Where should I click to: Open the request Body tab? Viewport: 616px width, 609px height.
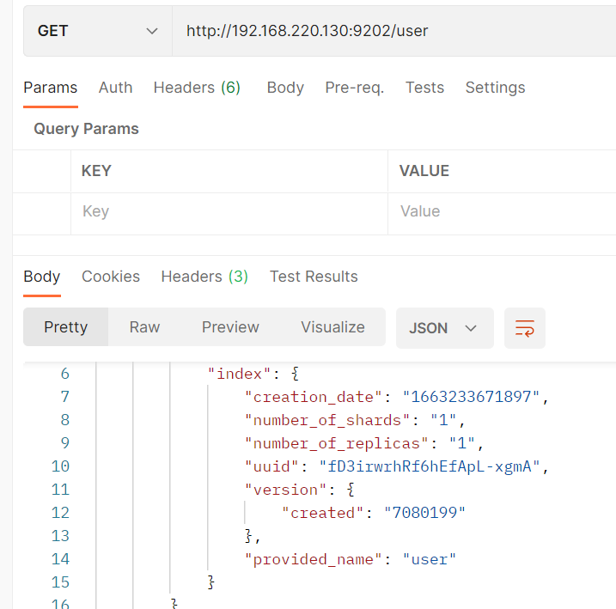tap(285, 88)
